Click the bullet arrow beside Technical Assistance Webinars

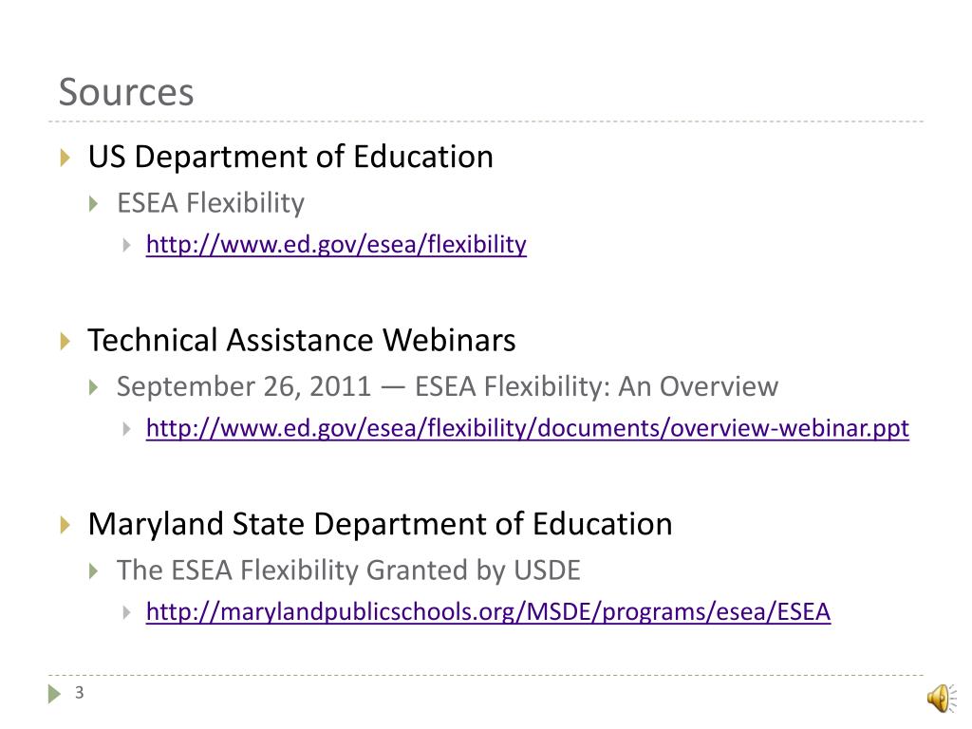(x=65, y=341)
